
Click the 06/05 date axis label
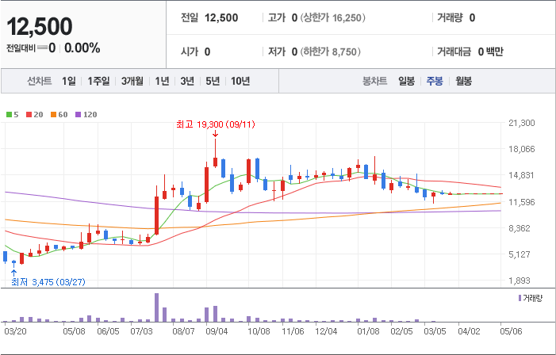[108, 331]
